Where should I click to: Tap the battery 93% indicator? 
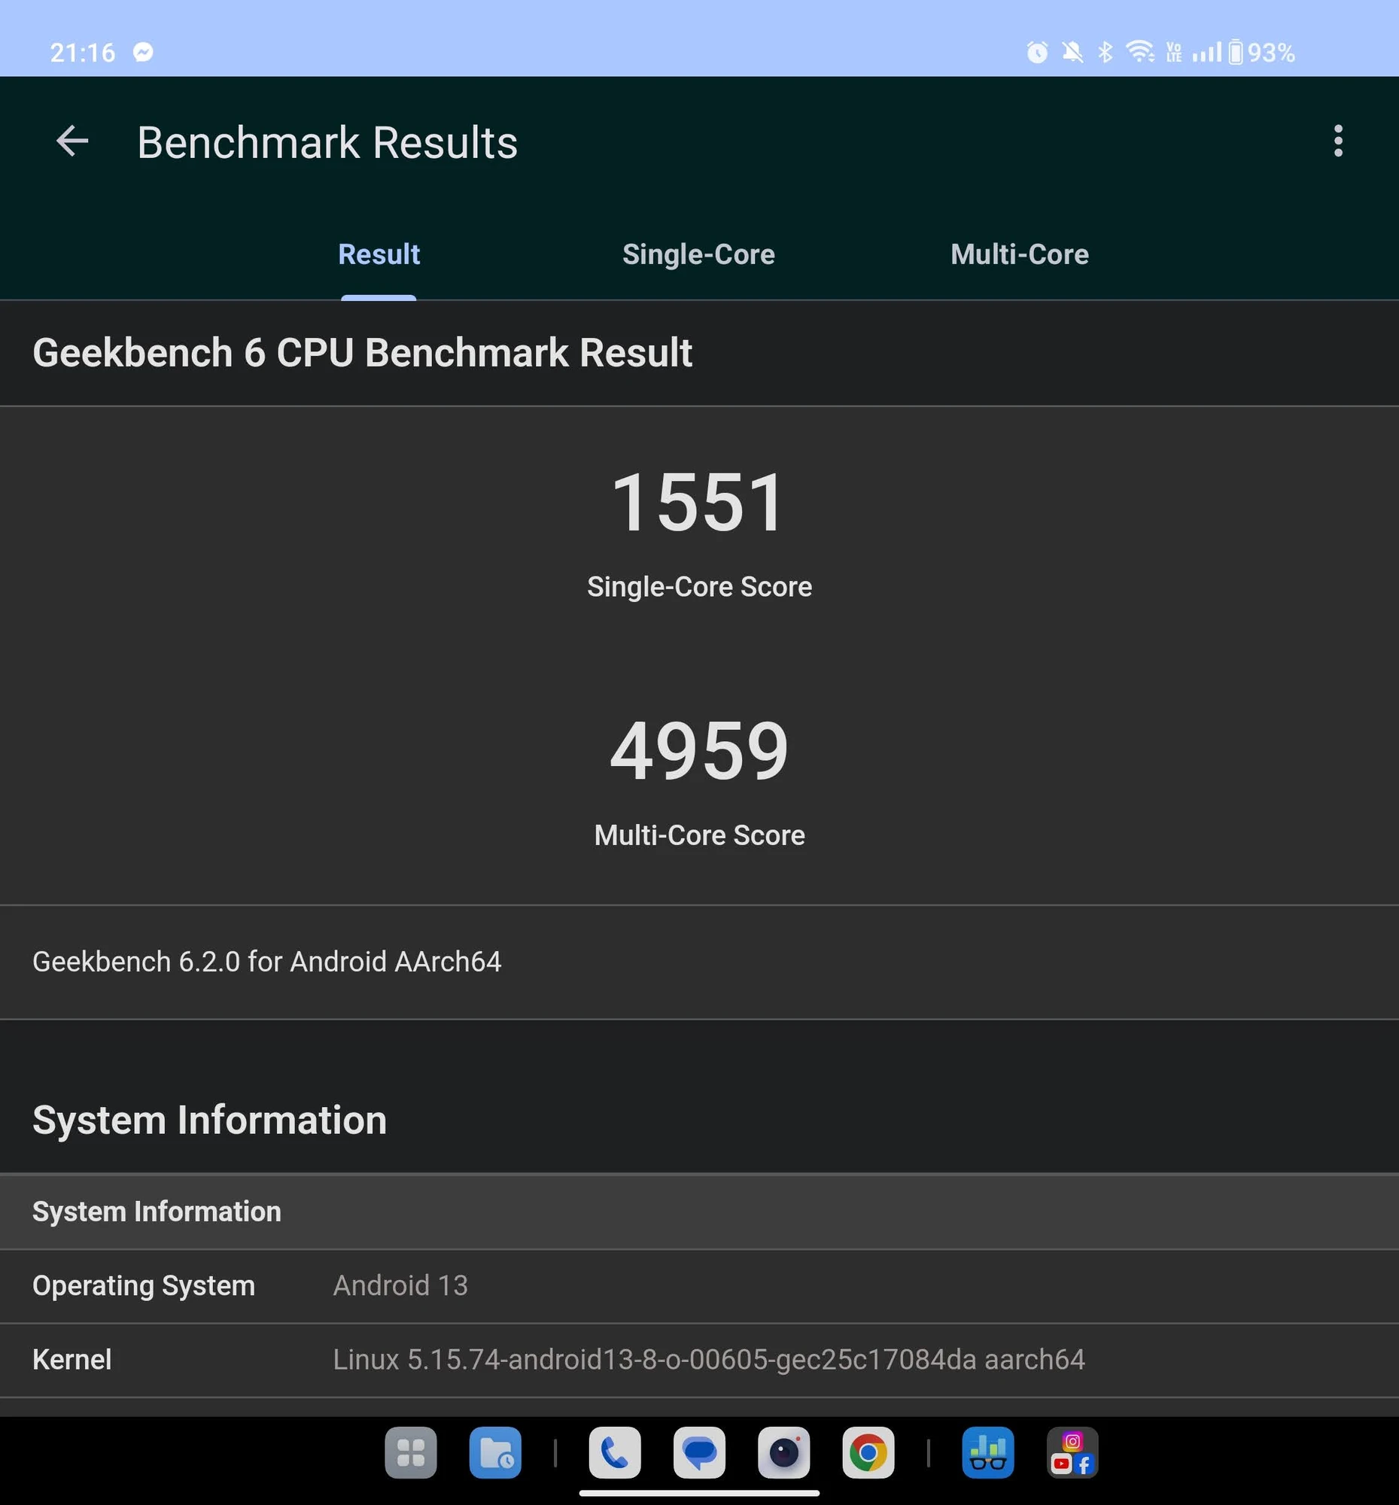(x=1261, y=52)
